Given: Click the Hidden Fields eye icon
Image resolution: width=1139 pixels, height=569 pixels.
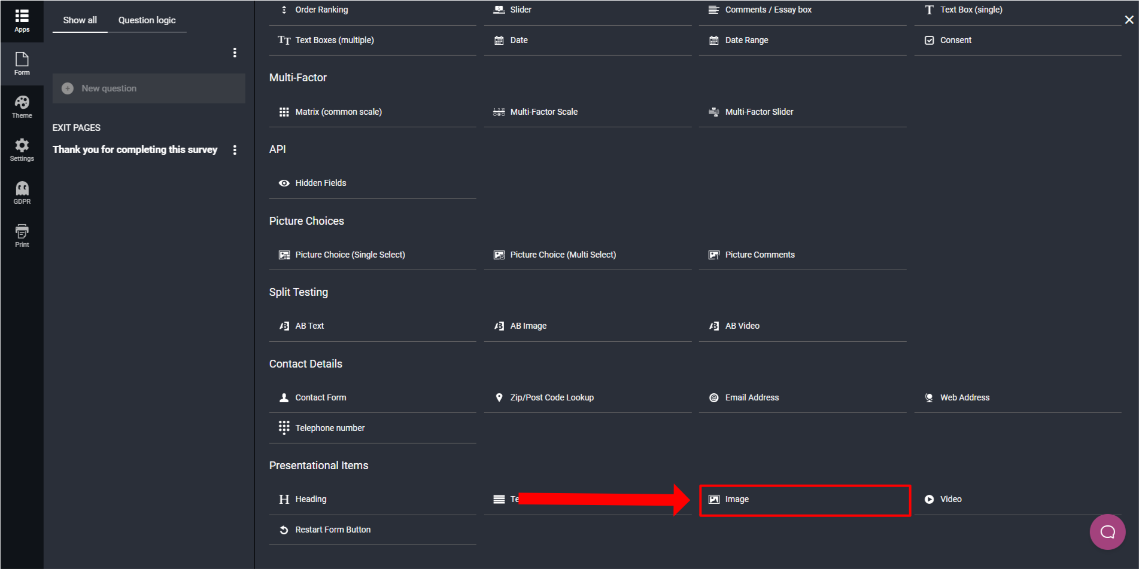Looking at the screenshot, I should [x=284, y=183].
